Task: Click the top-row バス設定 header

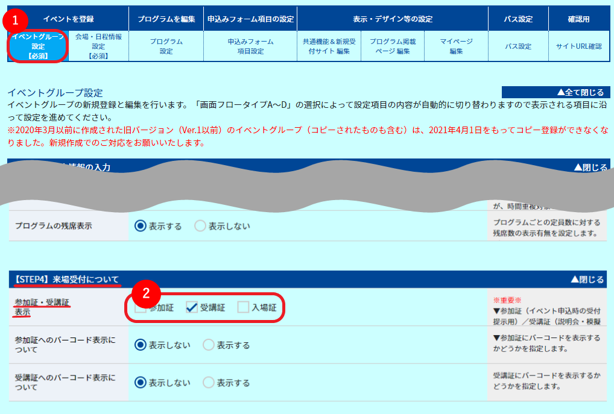Action: (518, 19)
